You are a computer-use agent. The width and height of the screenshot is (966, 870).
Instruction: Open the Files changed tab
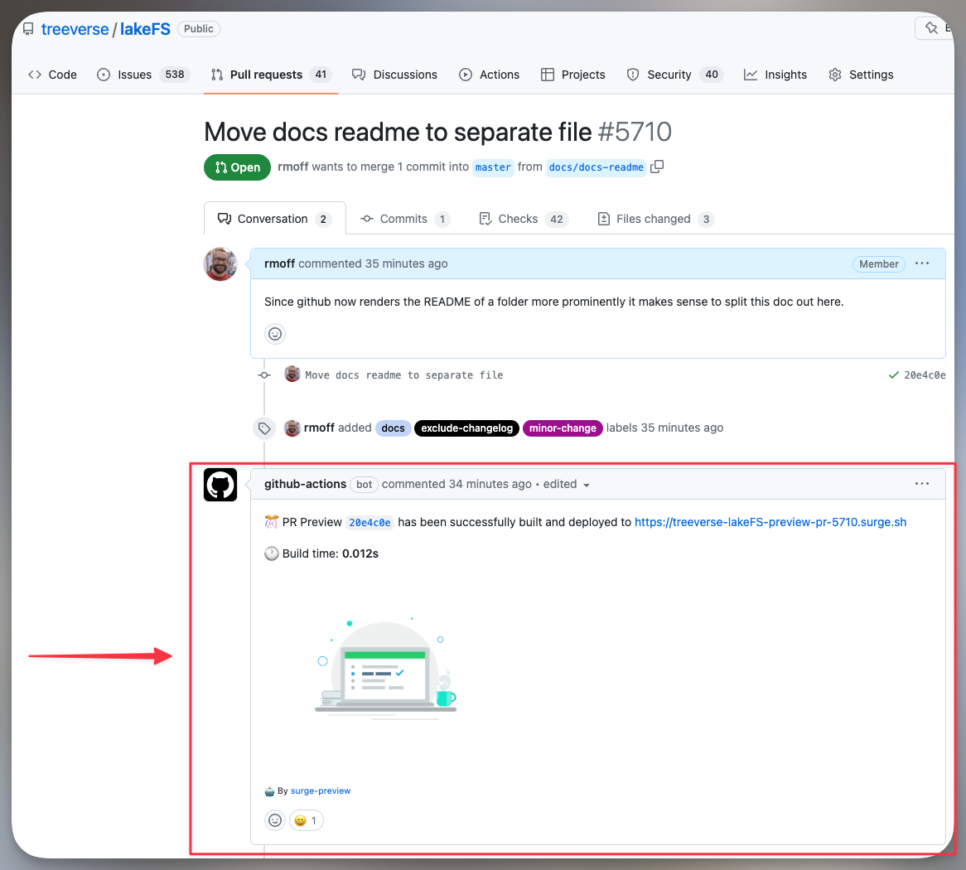click(654, 219)
